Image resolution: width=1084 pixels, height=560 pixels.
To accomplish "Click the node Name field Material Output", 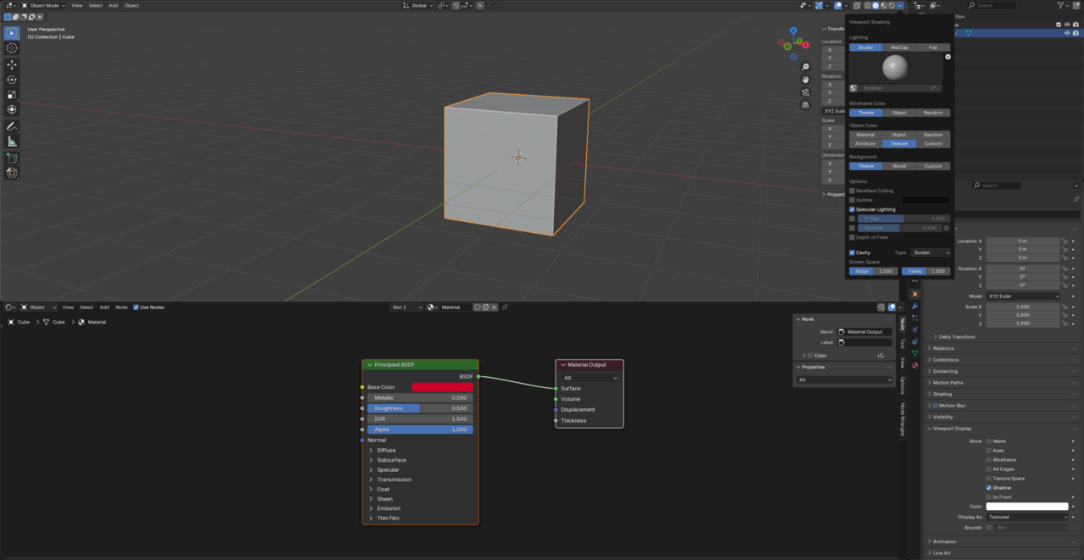I will point(865,332).
